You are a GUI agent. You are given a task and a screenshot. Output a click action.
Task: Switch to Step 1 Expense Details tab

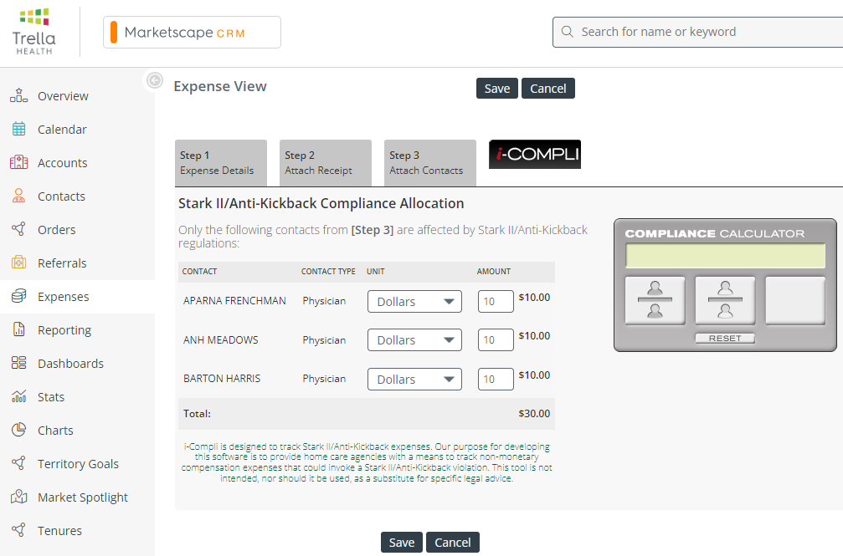click(221, 163)
